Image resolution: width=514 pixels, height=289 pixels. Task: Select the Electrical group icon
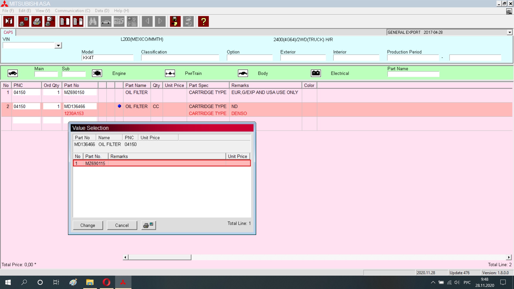click(316, 73)
